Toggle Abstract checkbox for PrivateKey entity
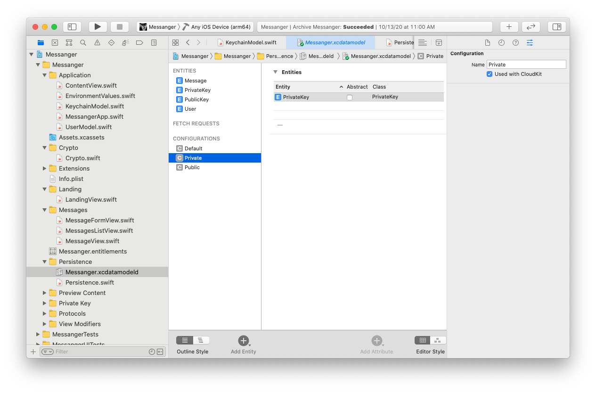This screenshot has height=393, width=596. (x=350, y=97)
